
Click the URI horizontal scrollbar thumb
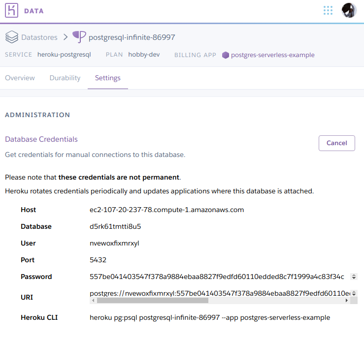(153, 301)
